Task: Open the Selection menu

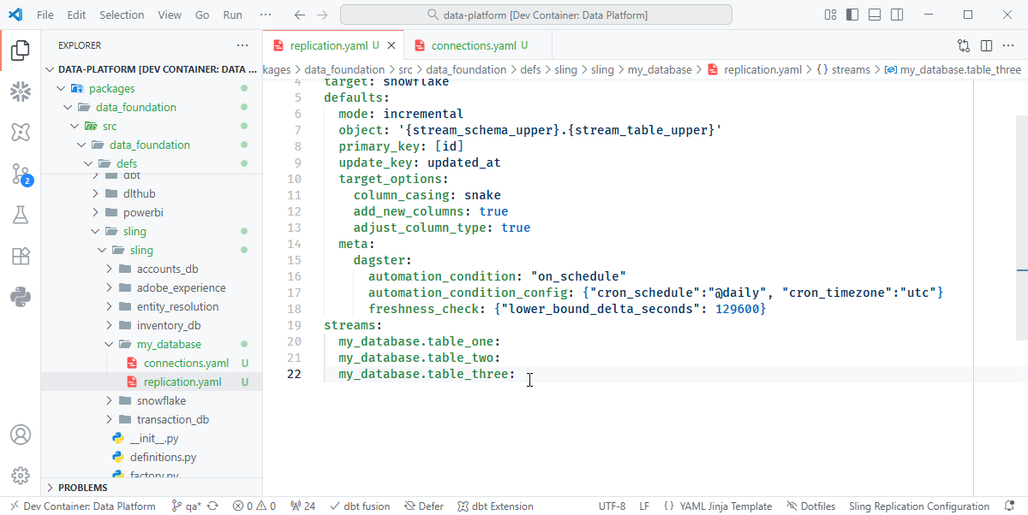Action: [122, 15]
